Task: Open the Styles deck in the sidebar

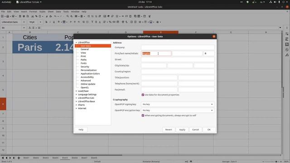Action: click(287, 39)
